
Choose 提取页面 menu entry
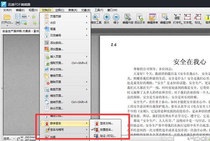[65, 63]
